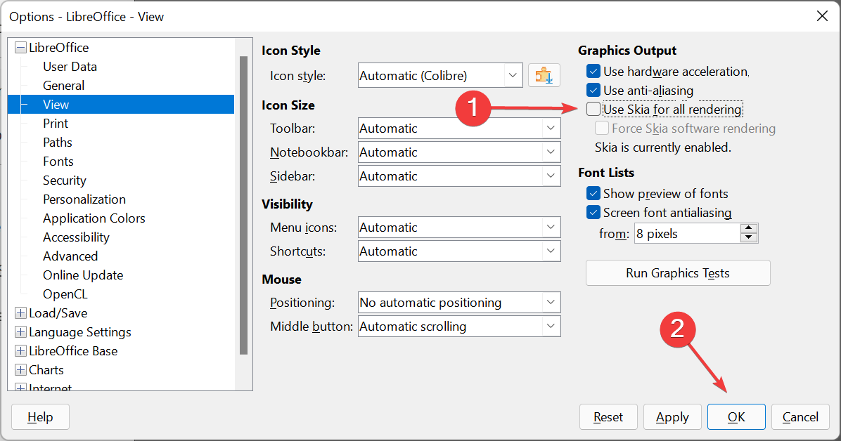This screenshot has height=441, width=841.
Task: Open the Mouse Positioning dropdown
Action: click(x=551, y=302)
